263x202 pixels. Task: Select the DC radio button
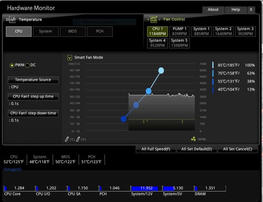pos(27,65)
